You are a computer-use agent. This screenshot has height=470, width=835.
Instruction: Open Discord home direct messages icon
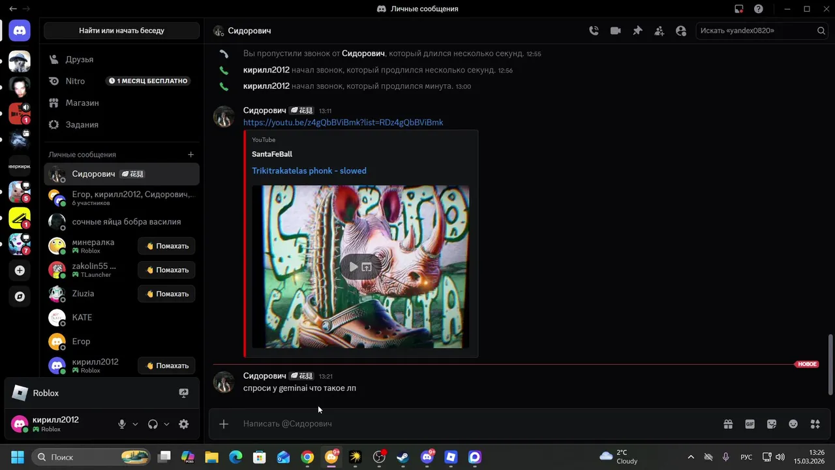click(x=20, y=31)
